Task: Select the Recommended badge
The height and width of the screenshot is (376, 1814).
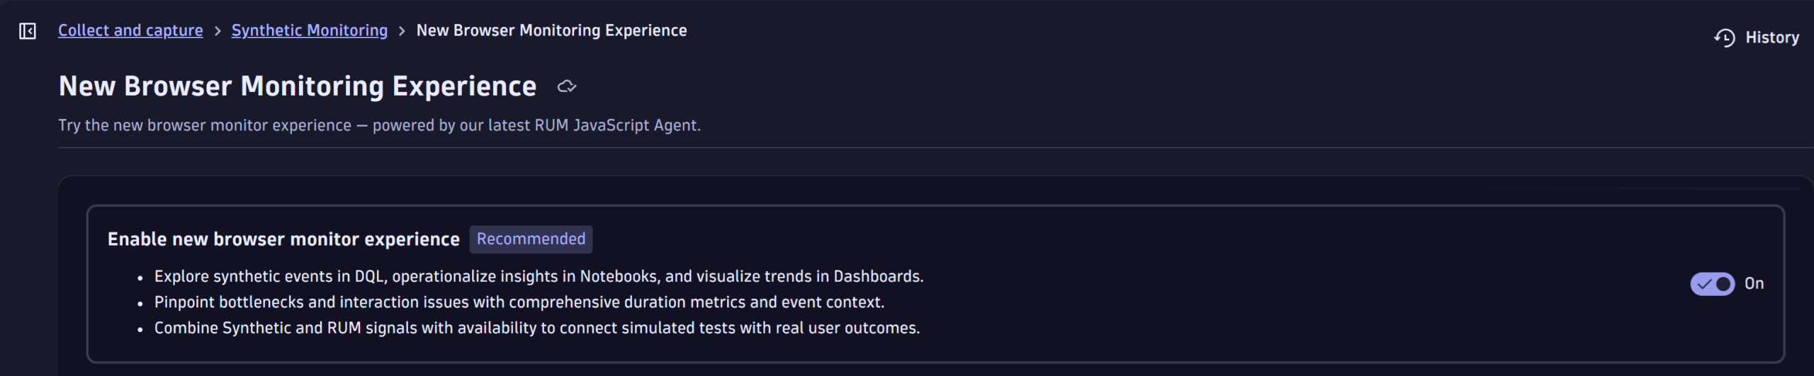Action: coord(531,239)
